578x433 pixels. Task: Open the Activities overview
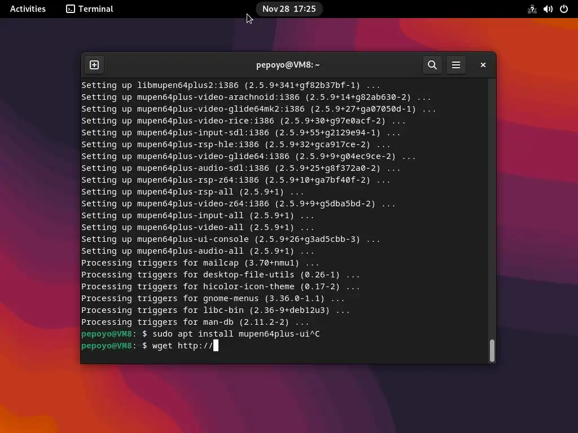click(28, 9)
